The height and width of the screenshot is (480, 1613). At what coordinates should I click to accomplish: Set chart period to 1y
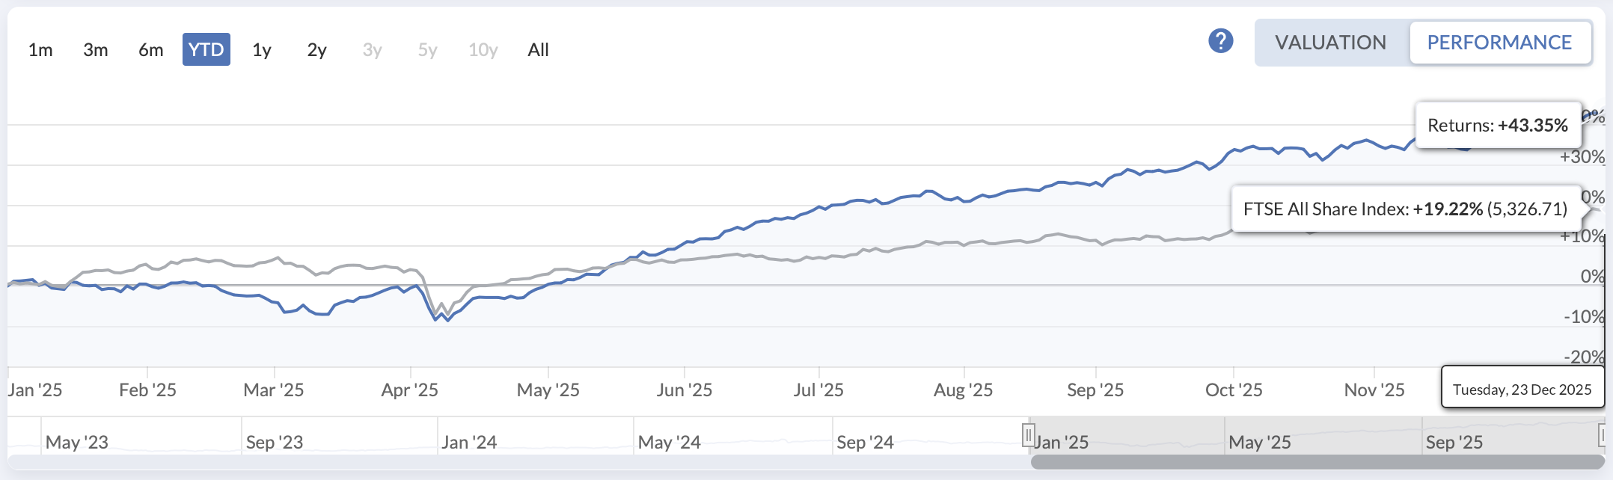point(261,50)
